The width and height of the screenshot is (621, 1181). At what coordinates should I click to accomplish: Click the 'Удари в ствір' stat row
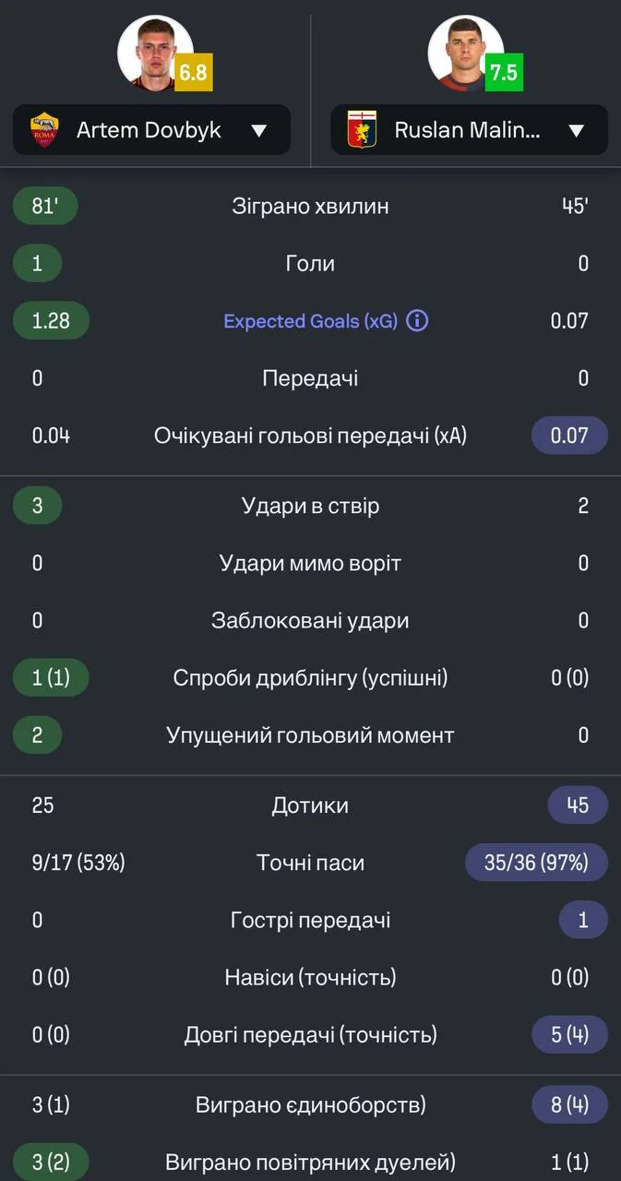click(310, 506)
